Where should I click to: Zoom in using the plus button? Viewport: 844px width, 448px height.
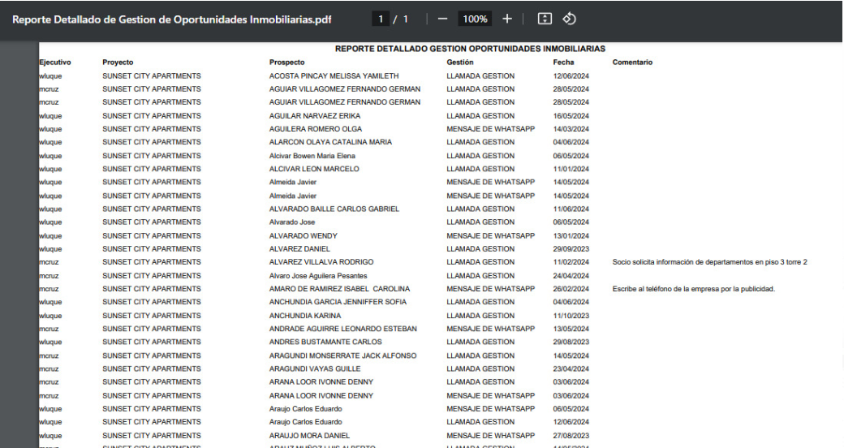click(x=506, y=19)
